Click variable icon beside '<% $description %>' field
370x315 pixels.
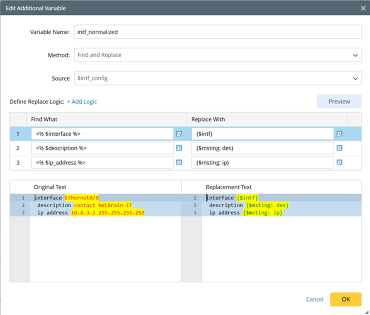coord(179,148)
